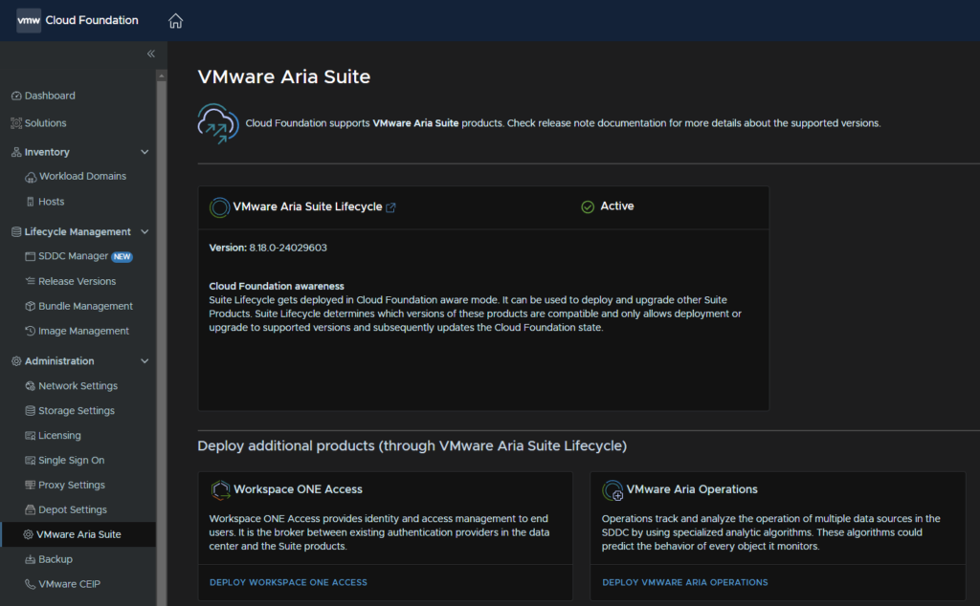Collapse the sidebar with double-chevron icon
980x606 pixels.
150,54
